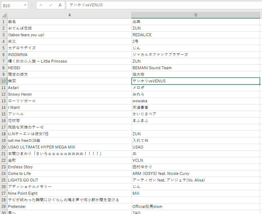Select cell 花吹雪
Image resolution: width=262 pixels, height=214 pixels.
(69, 121)
